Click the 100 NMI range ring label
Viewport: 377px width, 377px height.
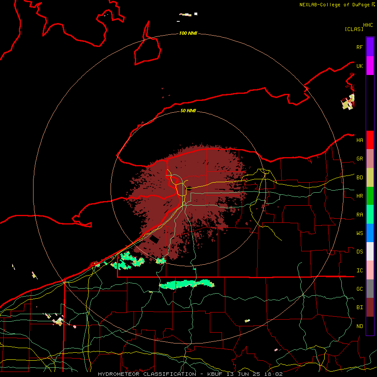click(188, 33)
